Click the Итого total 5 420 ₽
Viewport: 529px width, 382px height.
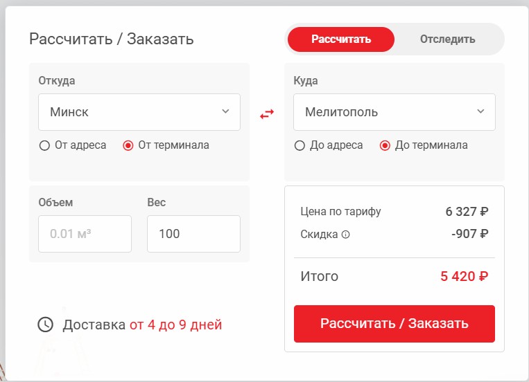(x=464, y=277)
